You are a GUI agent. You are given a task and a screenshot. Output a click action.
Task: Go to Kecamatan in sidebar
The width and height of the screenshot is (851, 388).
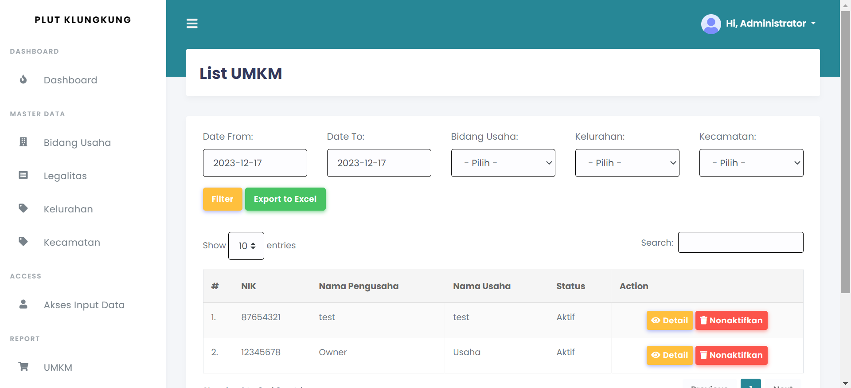tap(72, 243)
